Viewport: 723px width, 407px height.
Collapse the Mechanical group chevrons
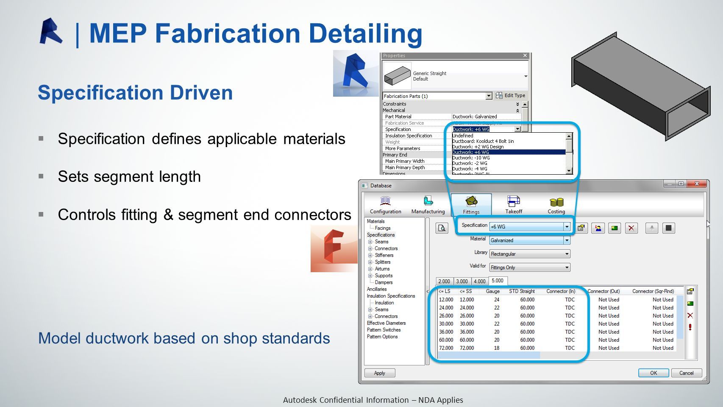pyautogui.click(x=517, y=110)
